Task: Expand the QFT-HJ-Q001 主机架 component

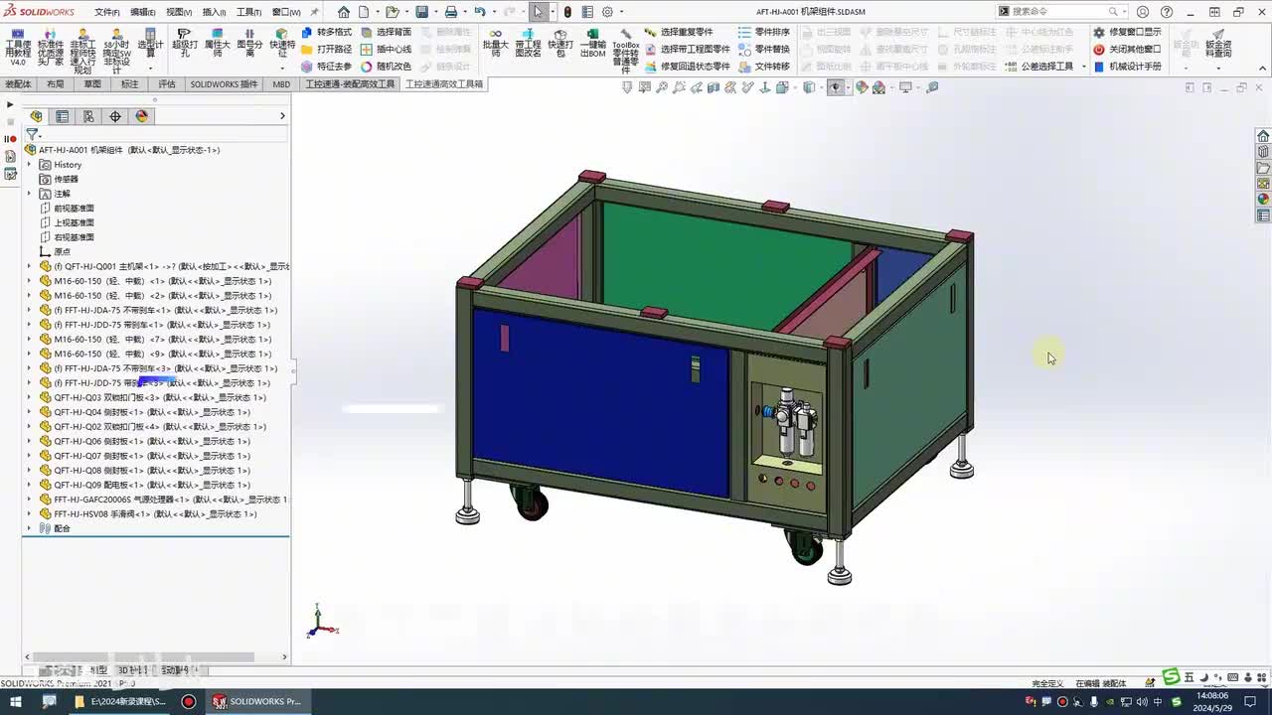Action: 30,266
